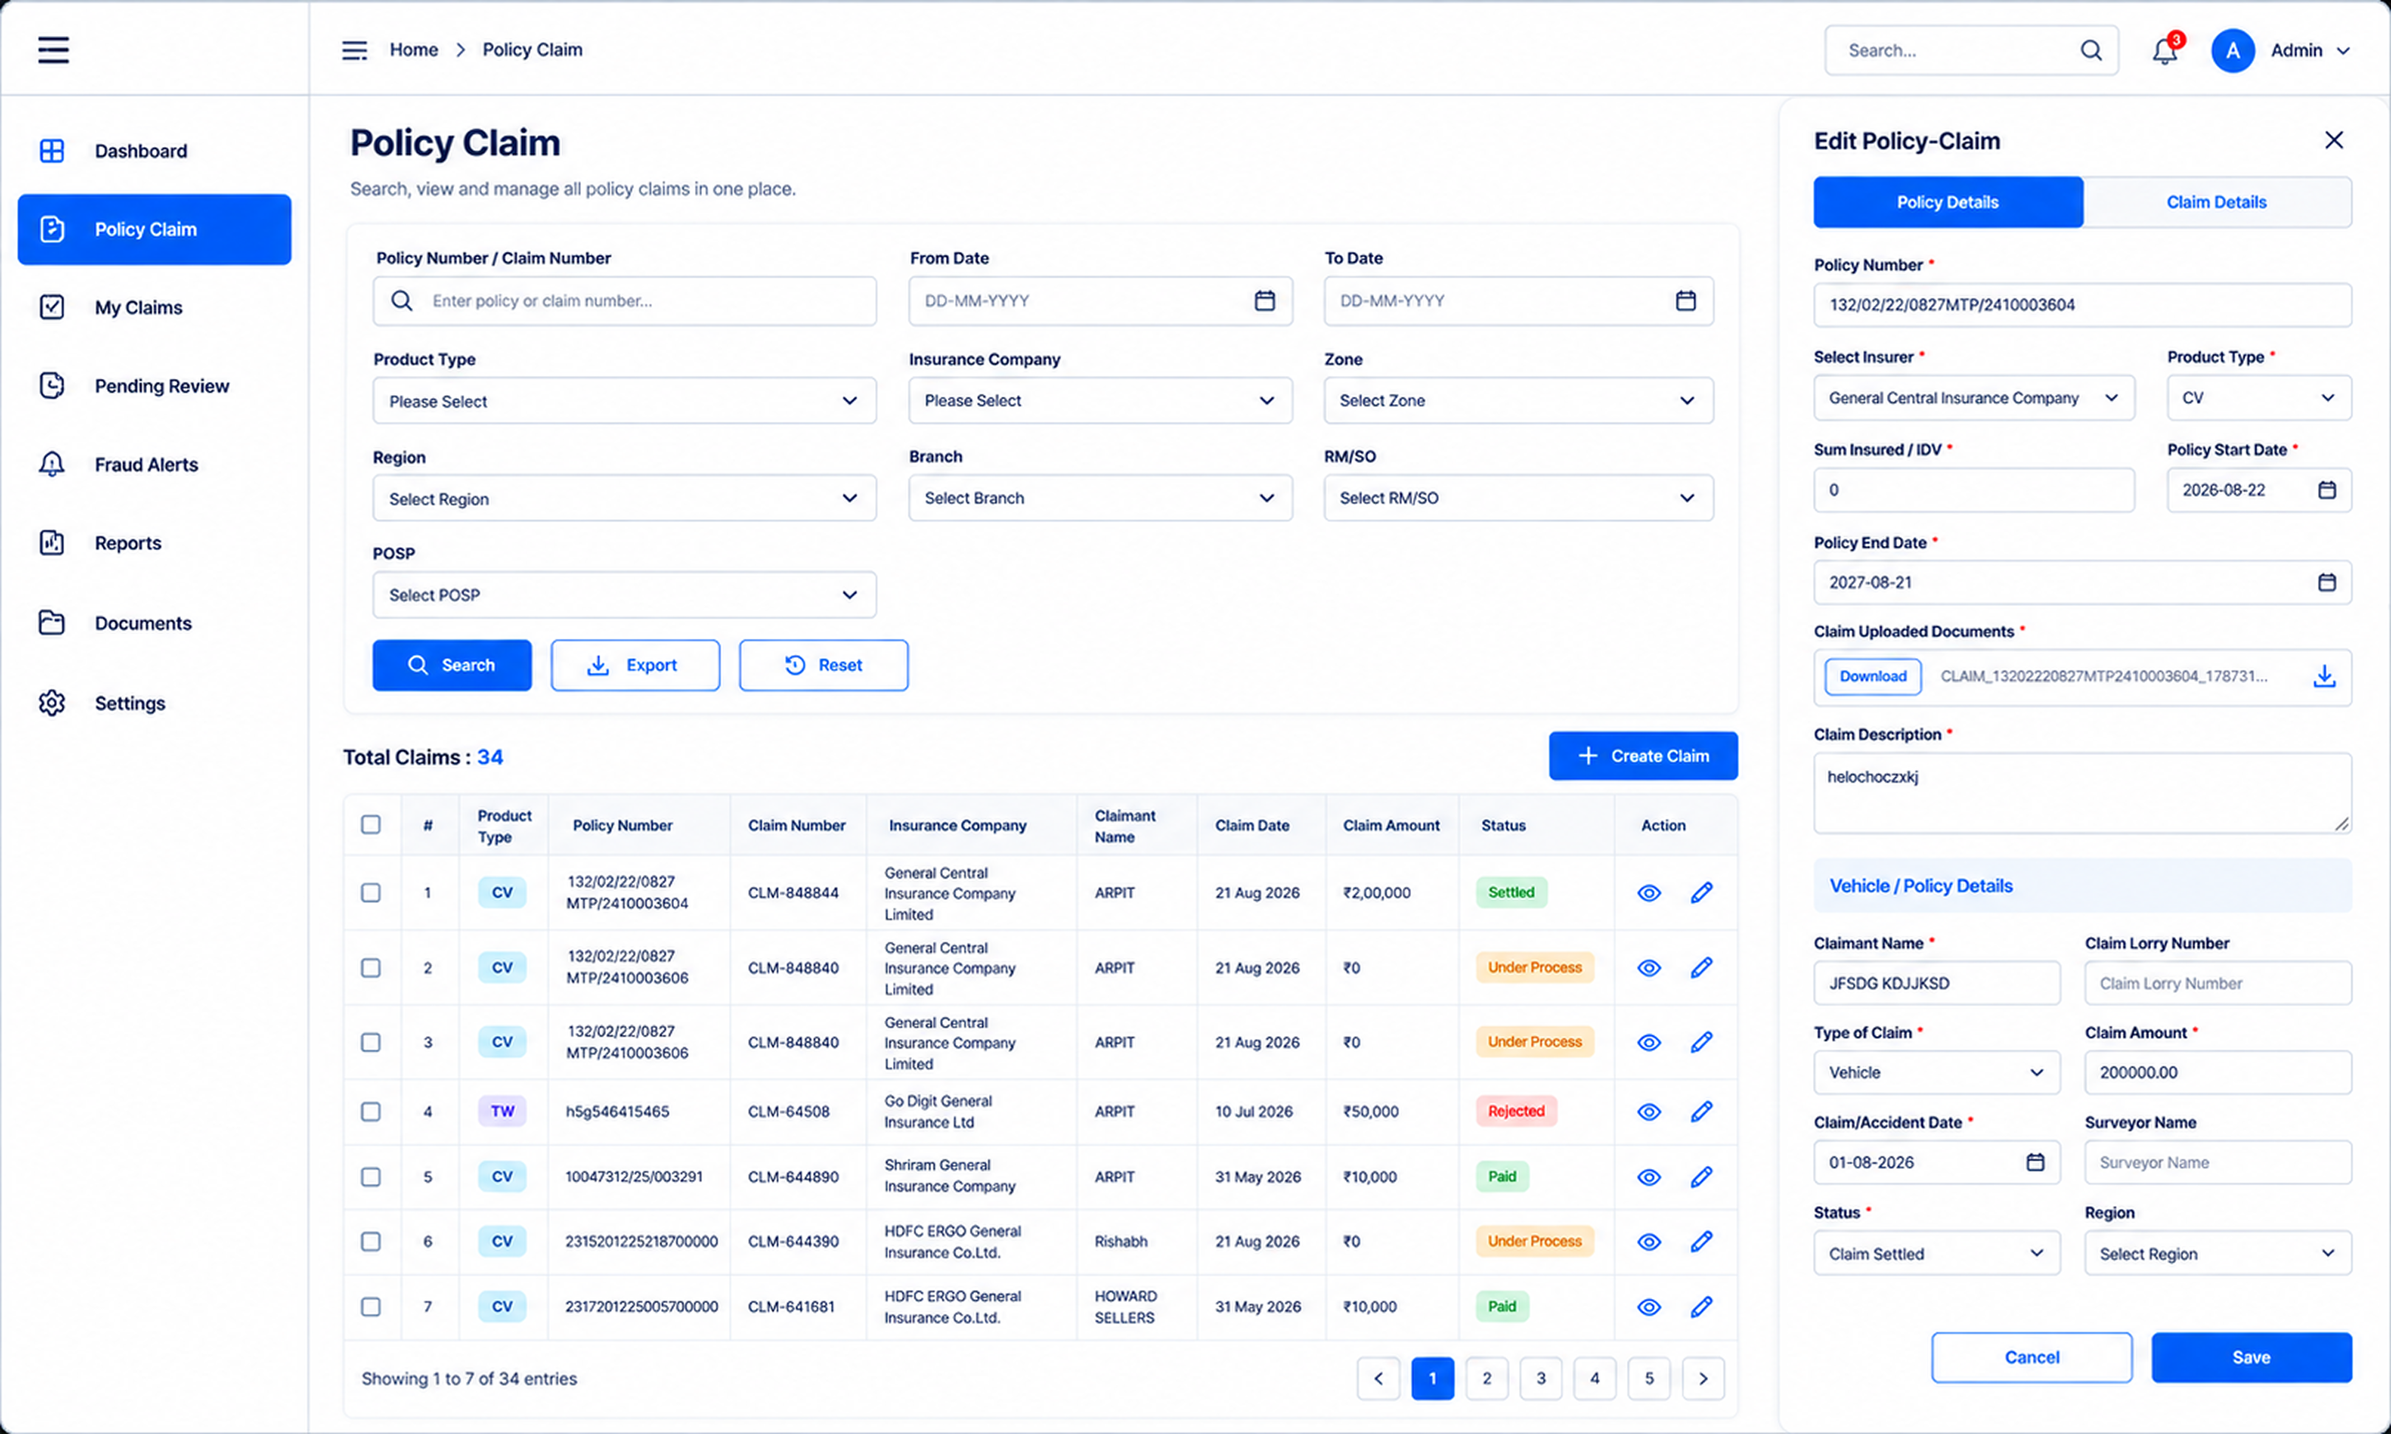This screenshot has height=1434, width=2391.
Task: Open the Product Type filter dropdown
Action: (624, 401)
